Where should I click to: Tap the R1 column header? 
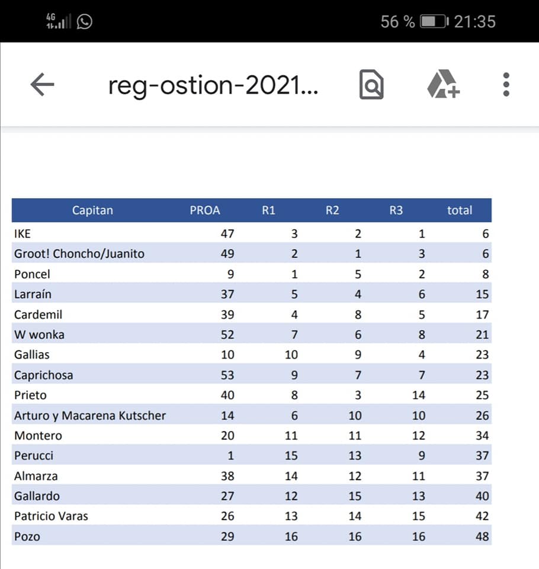[269, 210]
